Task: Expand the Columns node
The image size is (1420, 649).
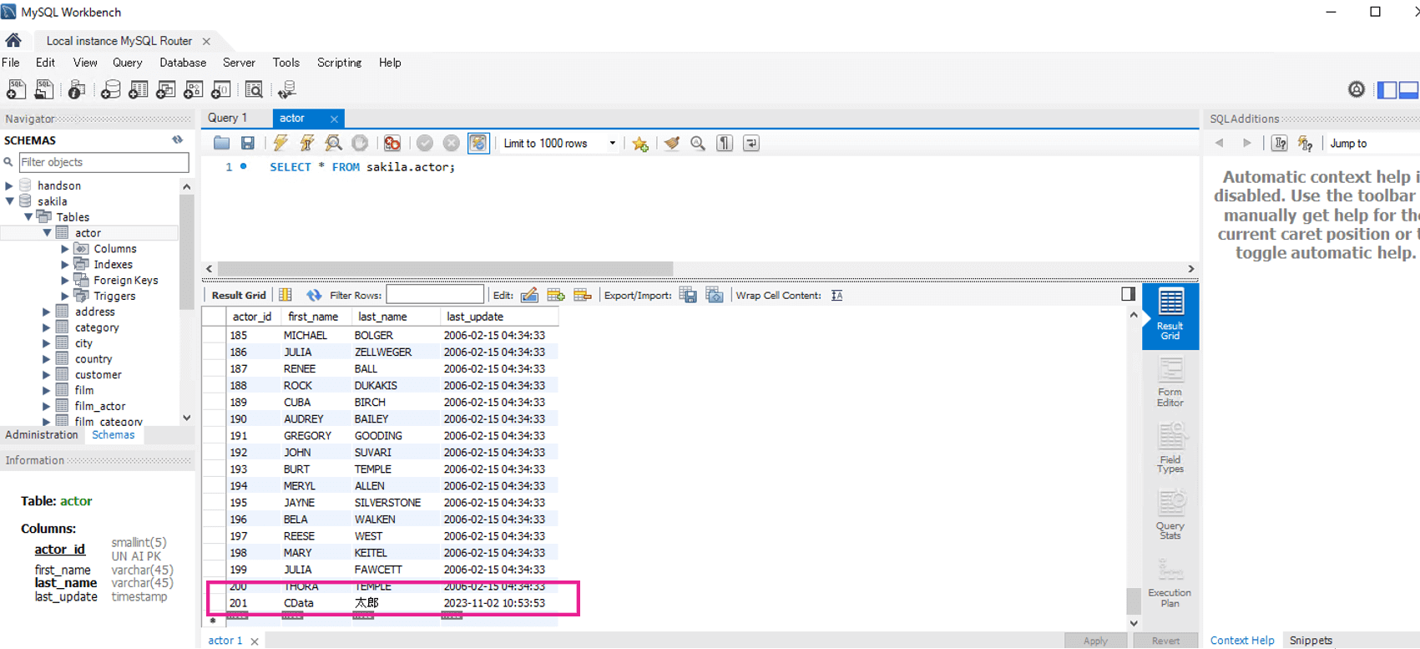Action: [x=65, y=249]
